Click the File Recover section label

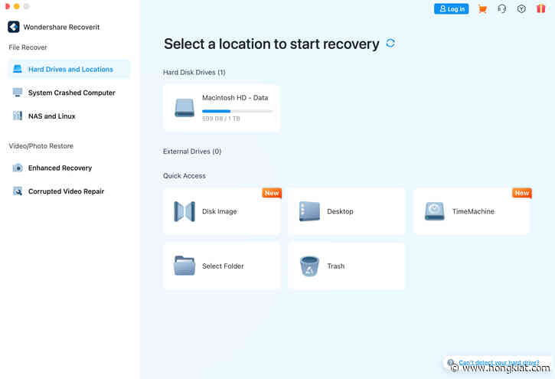[x=28, y=47]
